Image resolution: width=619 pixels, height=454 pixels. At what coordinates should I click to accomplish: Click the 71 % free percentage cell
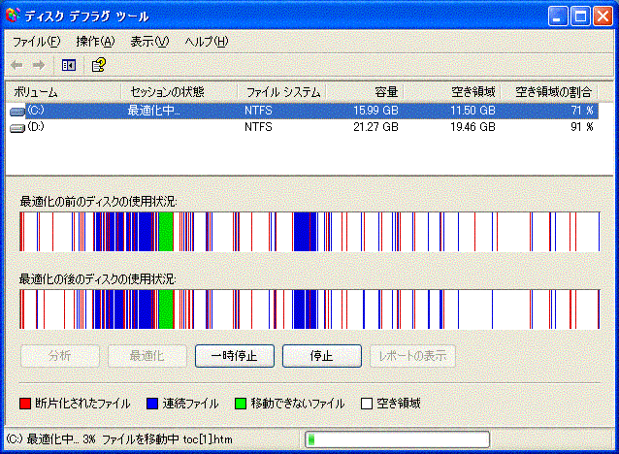tap(582, 111)
